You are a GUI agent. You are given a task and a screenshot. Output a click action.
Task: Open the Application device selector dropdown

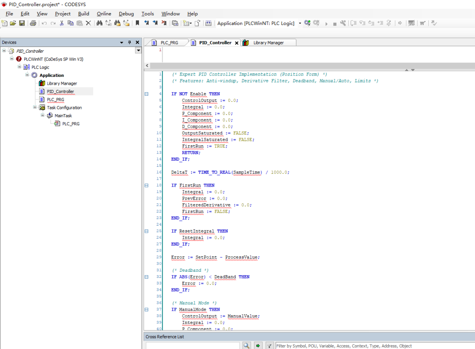point(300,23)
